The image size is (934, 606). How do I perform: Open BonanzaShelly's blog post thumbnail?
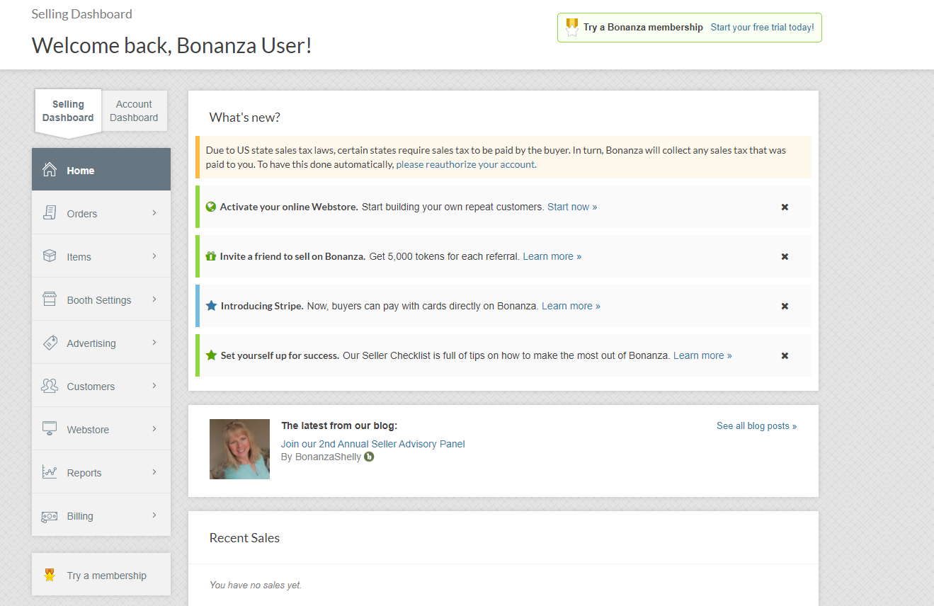(239, 449)
